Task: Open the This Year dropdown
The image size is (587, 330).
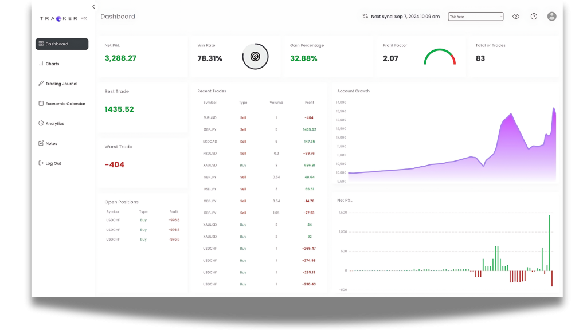Action: pos(475,17)
